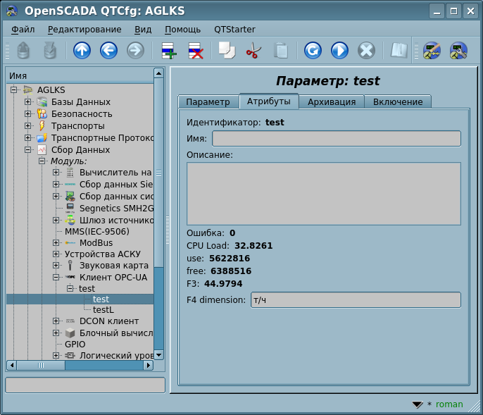Switch to the Архивация tab
This screenshot has height=415, width=483.
331,102
